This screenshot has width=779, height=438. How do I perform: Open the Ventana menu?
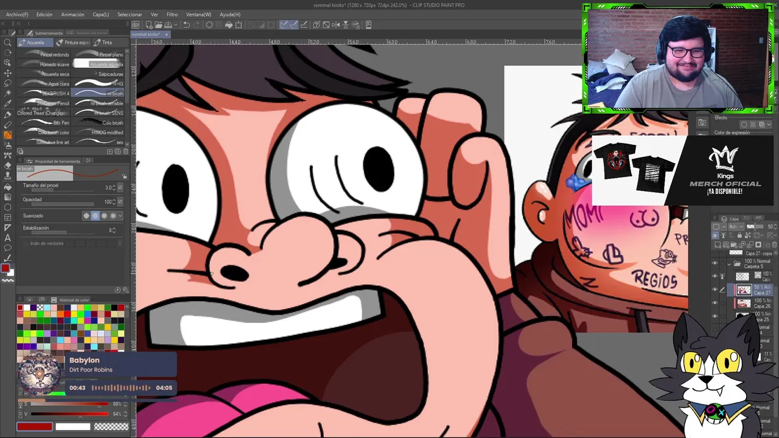click(x=198, y=14)
